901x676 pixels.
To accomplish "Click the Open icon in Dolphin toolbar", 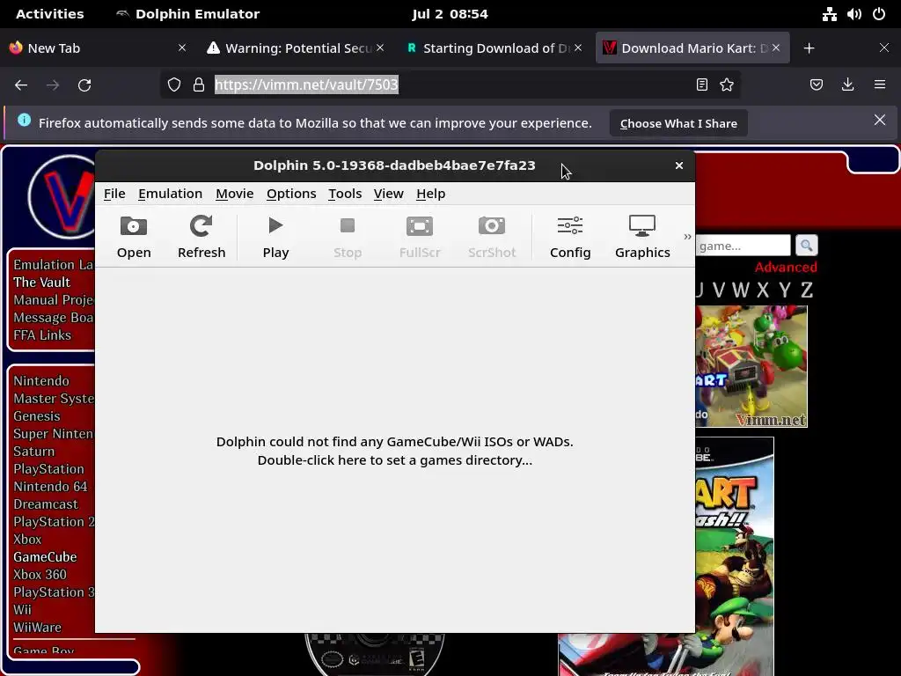I will [x=134, y=237].
